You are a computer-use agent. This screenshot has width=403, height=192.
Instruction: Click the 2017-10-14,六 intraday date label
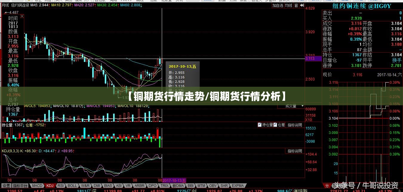click(390, 75)
